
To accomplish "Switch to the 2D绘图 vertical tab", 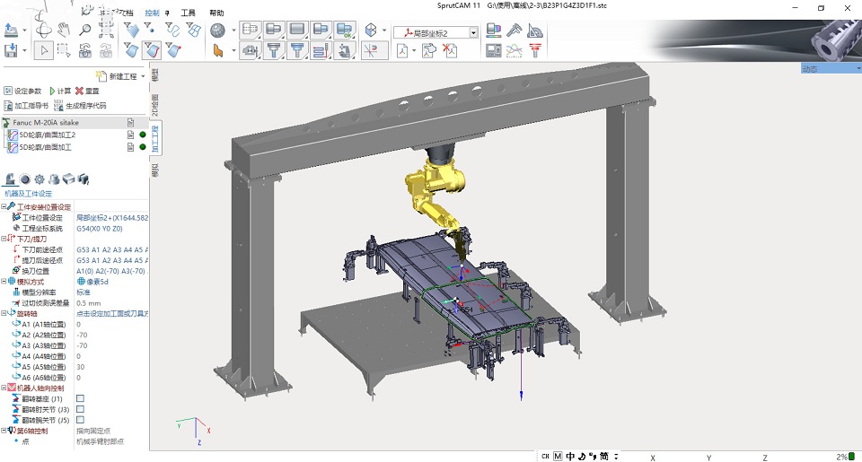I will [x=155, y=105].
